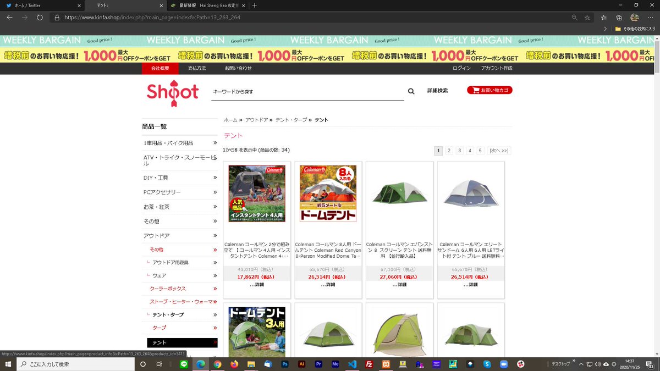Image resolution: width=660 pixels, height=371 pixels.
Task: Open Visual Studio Code from the taskbar
Action: point(353,364)
